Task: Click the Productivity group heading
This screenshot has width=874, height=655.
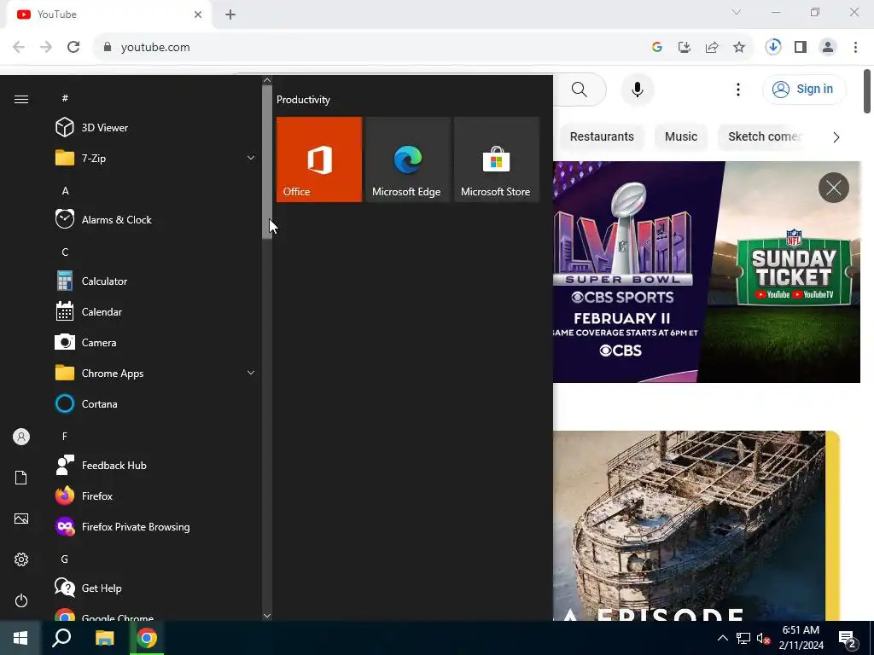Action: pos(303,100)
